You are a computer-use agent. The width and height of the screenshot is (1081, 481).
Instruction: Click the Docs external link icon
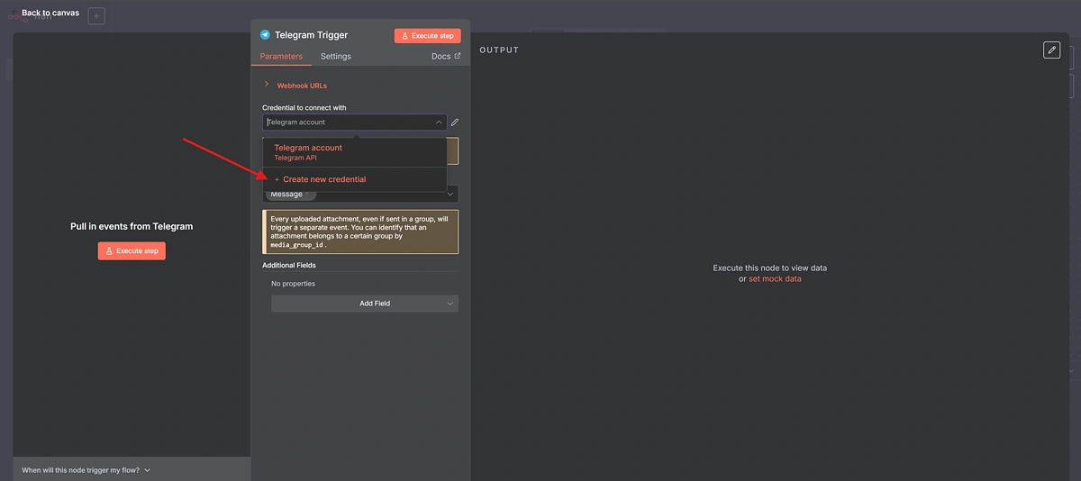coord(457,56)
